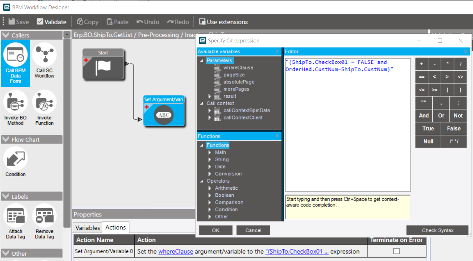Click inside the C# expression editor

(x=348, y=125)
